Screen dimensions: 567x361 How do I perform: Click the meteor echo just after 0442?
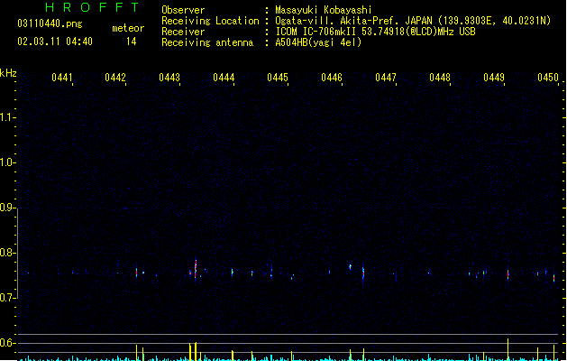point(137,272)
